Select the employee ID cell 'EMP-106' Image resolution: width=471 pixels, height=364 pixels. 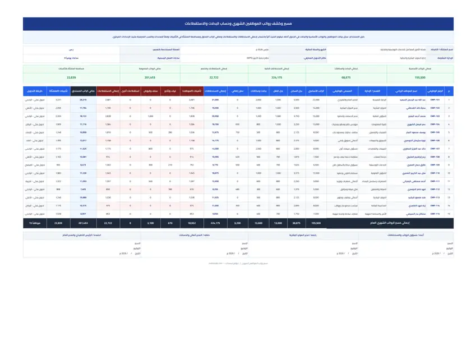435,140
